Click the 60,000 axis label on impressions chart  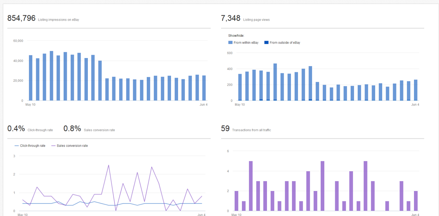point(18,41)
